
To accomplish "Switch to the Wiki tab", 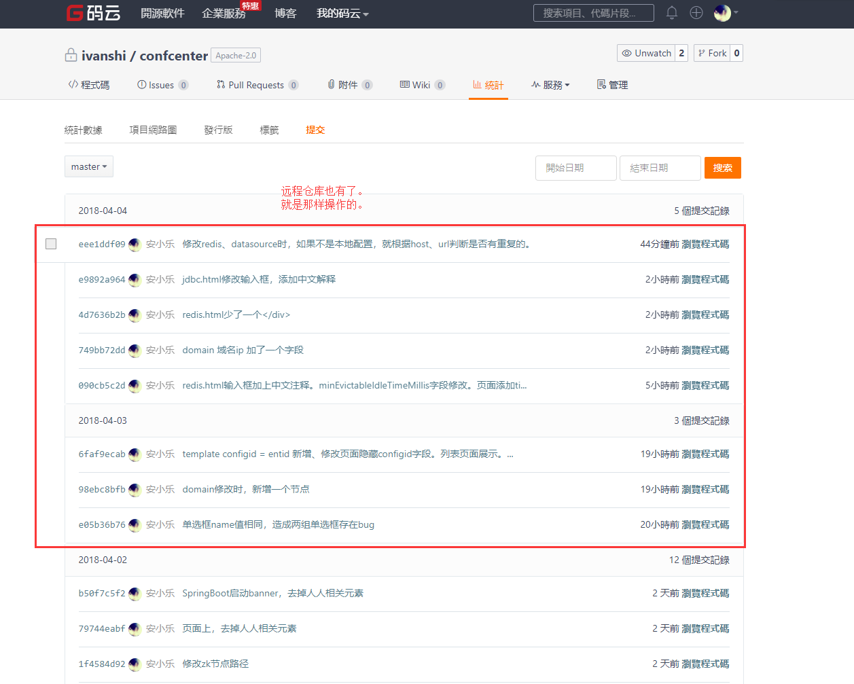I will (x=423, y=85).
